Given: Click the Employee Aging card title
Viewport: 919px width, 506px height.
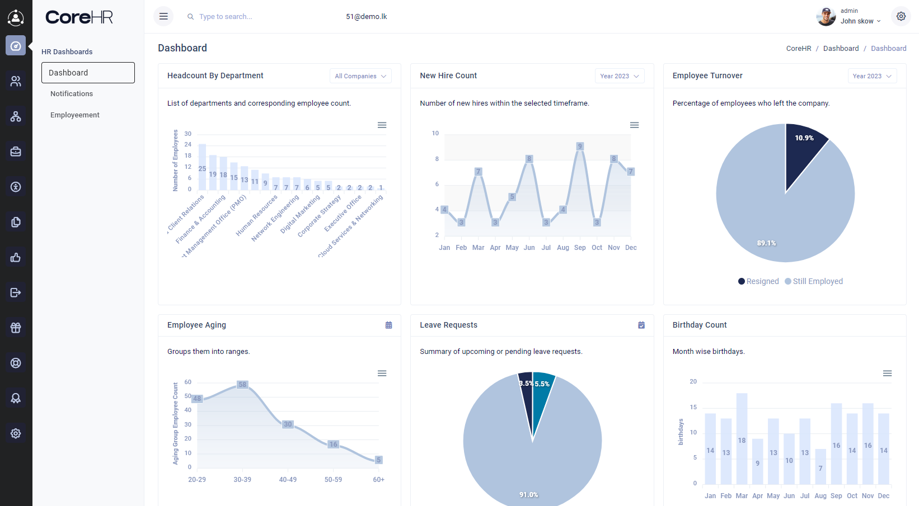Looking at the screenshot, I should pos(196,325).
